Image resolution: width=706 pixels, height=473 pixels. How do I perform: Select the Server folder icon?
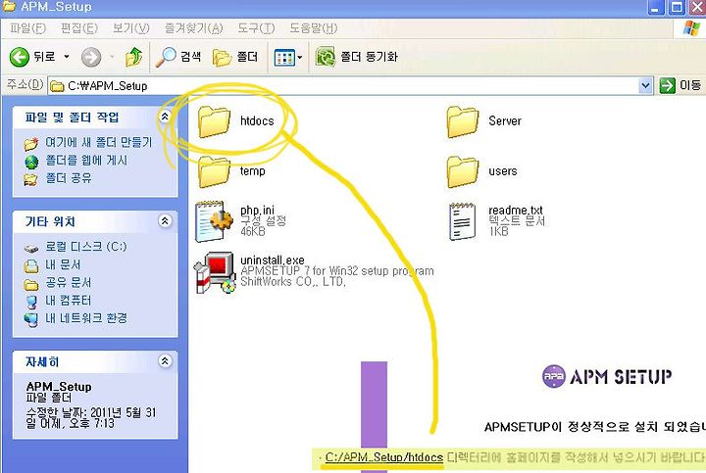click(x=463, y=121)
